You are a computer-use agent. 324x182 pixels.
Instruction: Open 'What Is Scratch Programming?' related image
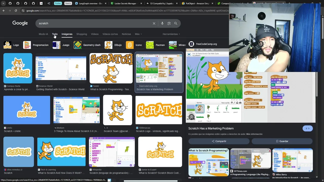209,162
